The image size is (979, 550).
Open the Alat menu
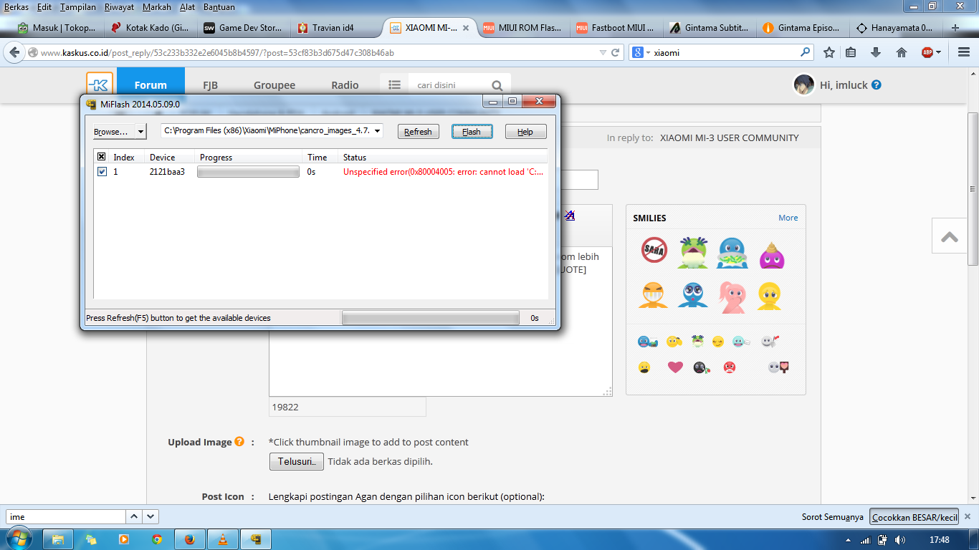tap(187, 7)
